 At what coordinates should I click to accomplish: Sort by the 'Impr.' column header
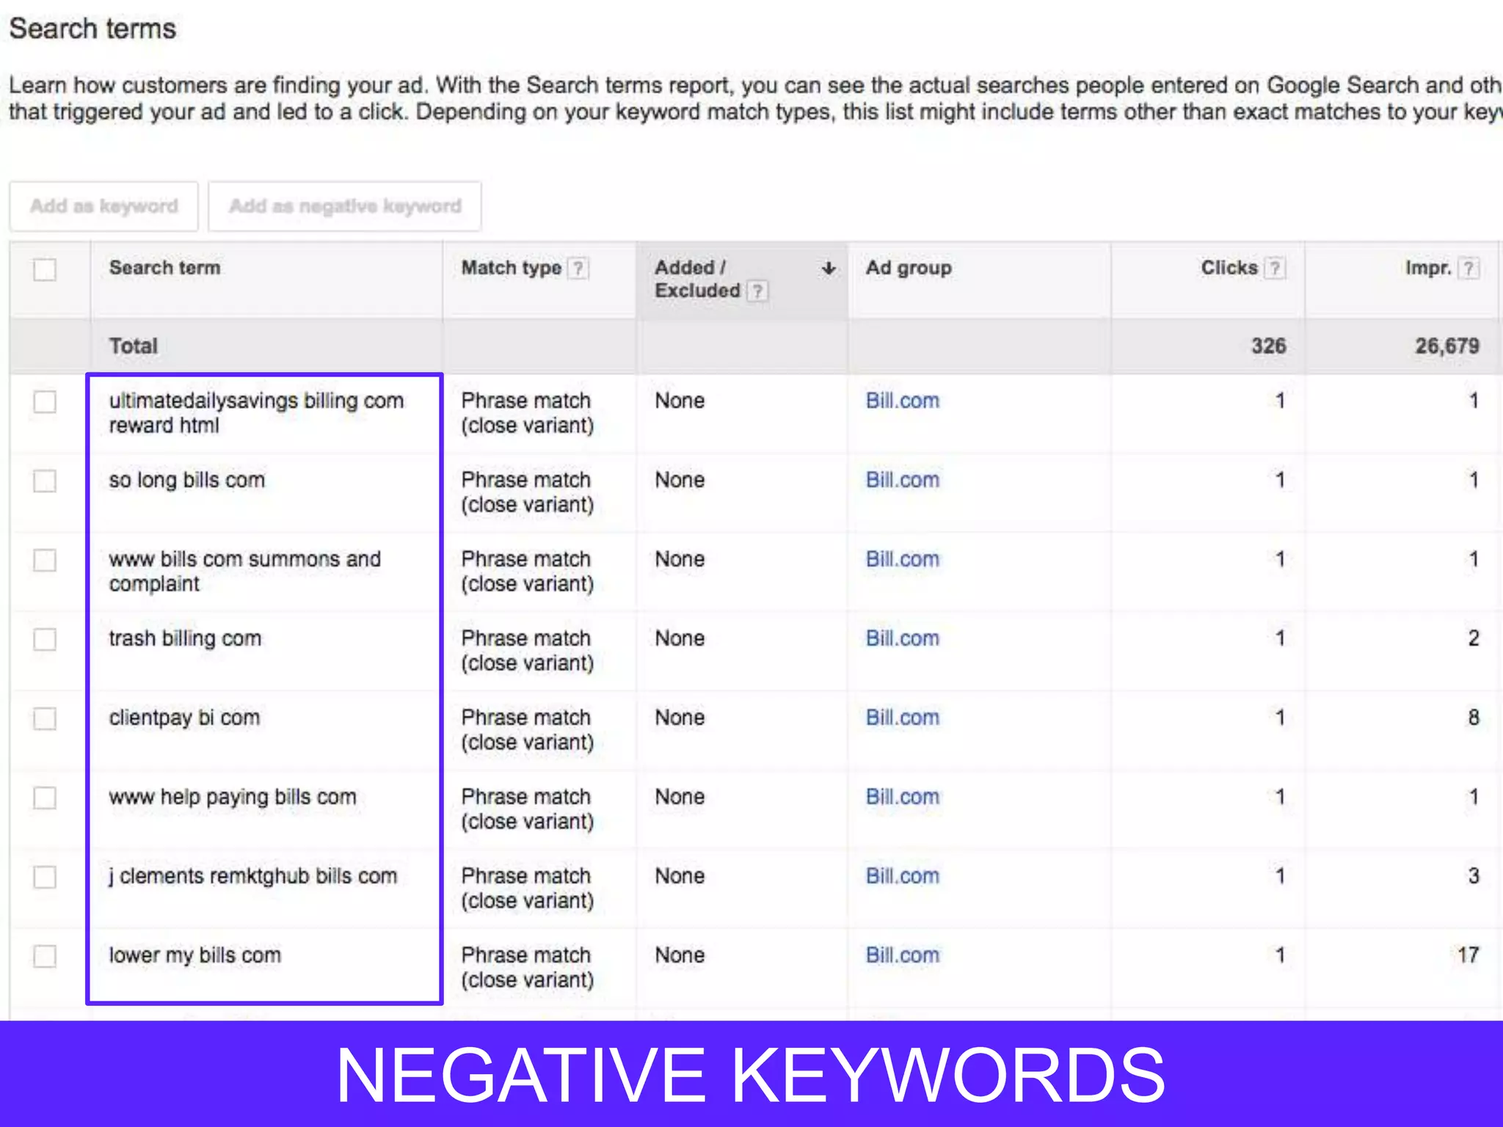1428,268
